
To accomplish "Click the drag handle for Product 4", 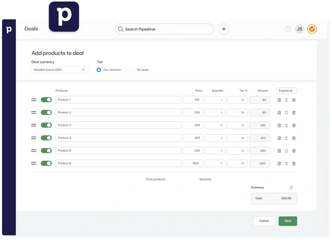I will 34,138.
